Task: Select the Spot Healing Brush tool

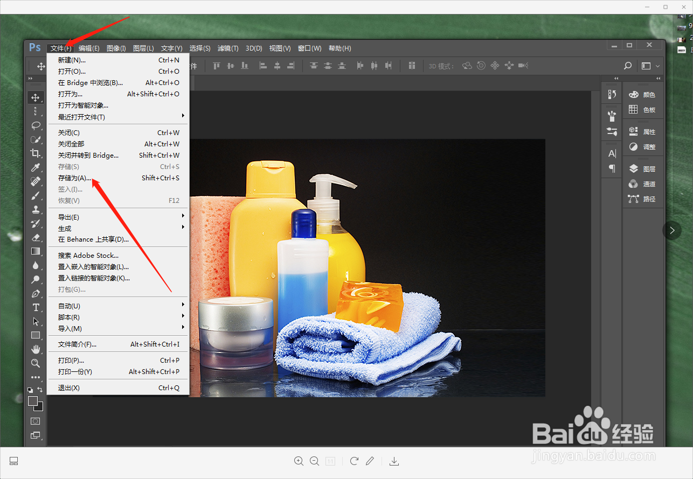Action: pos(36,181)
